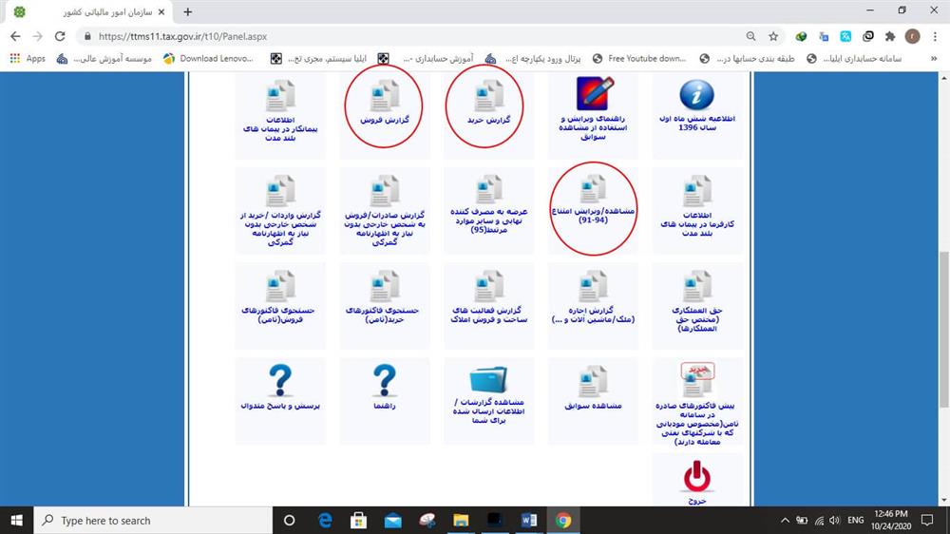Image resolution: width=950 pixels, height=534 pixels.
Task: Open the گزارش فروش (sales report) icon
Action: (383, 98)
